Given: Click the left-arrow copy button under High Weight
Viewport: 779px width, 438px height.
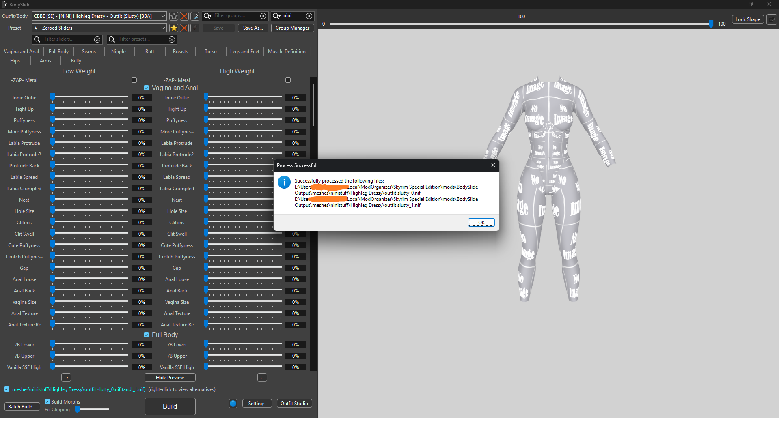Looking at the screenshot, I should point(262,378).
